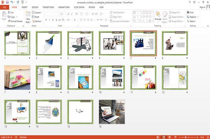210x139 pixels.
Task: Click the Undo arrow icon
Action: (x=12, y=2)
